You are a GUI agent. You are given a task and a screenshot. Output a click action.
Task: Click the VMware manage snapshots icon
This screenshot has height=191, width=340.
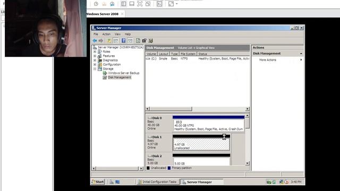pos(112,4)
